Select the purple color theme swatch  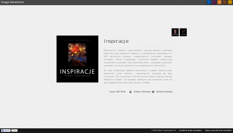(214, 2)
